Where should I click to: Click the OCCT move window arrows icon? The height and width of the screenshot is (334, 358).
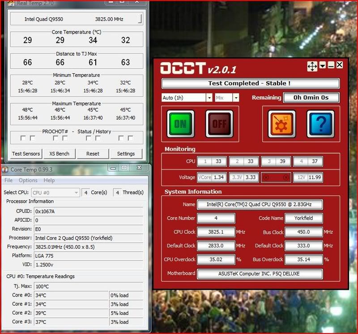coord(312,66)
